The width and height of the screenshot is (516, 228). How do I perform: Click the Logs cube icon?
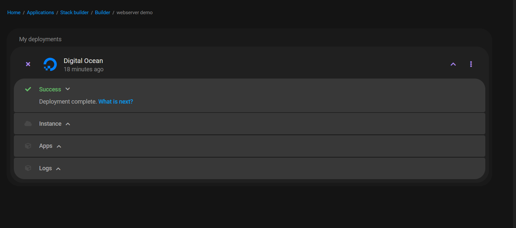tap(28, 168)
